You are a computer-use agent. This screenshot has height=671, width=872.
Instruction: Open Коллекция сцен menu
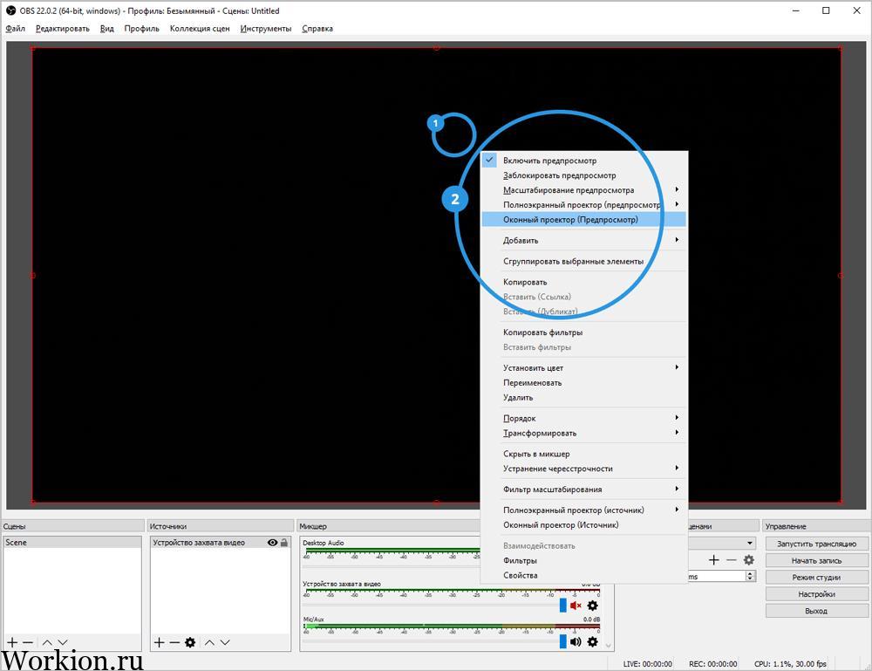200,29
